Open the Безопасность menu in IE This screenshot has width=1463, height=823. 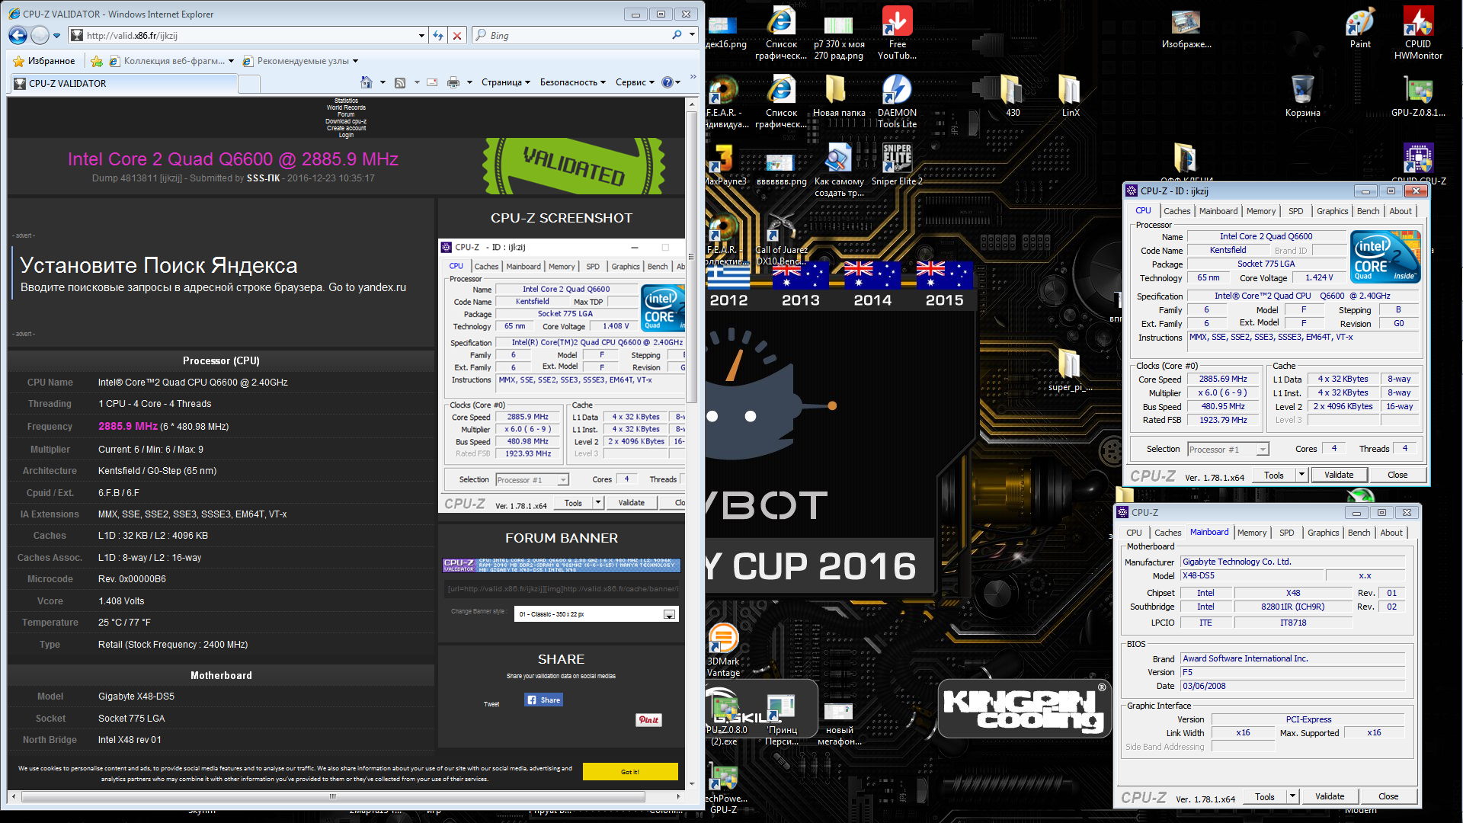point(573,82)
